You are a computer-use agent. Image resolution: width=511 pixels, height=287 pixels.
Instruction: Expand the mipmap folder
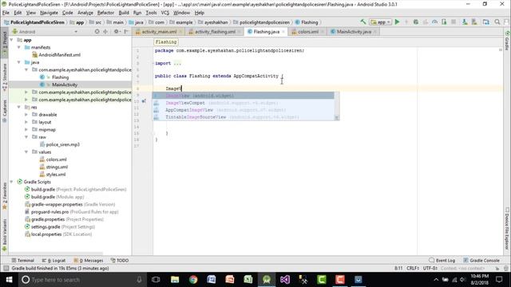(26, 129)
